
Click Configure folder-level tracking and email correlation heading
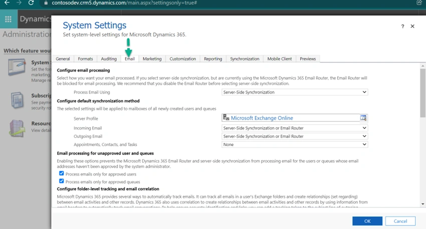[108, 189]
